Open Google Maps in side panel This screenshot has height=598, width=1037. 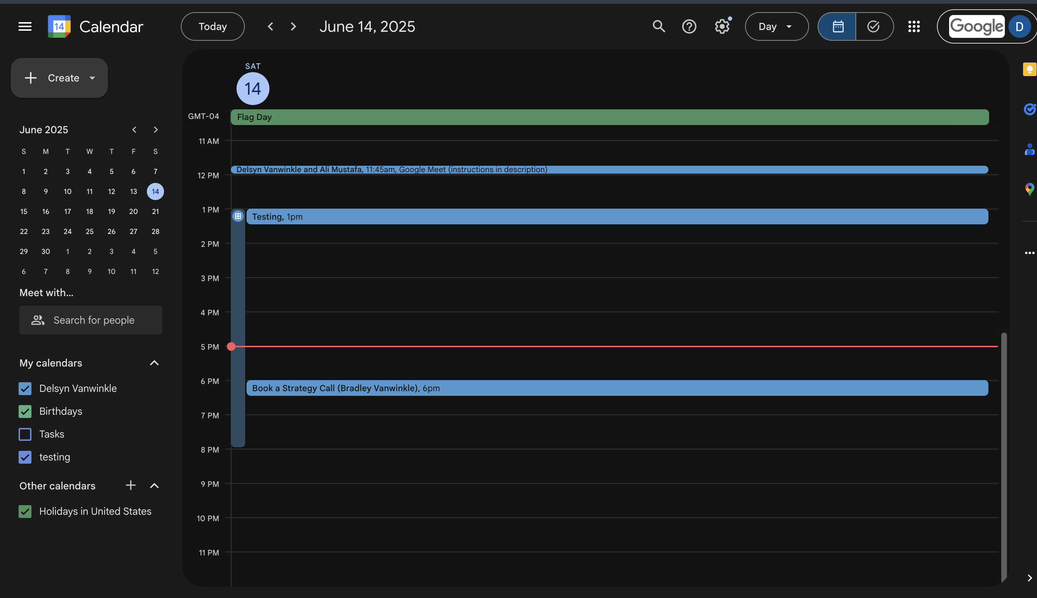pyautogui.click(x=1029, y=189)
